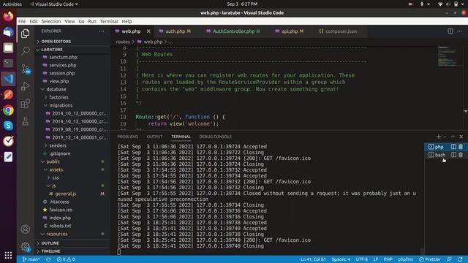The height and width of the screenshot is (263, 468).
Task: Click Prettier in the status bar
Action: (430, 259)
